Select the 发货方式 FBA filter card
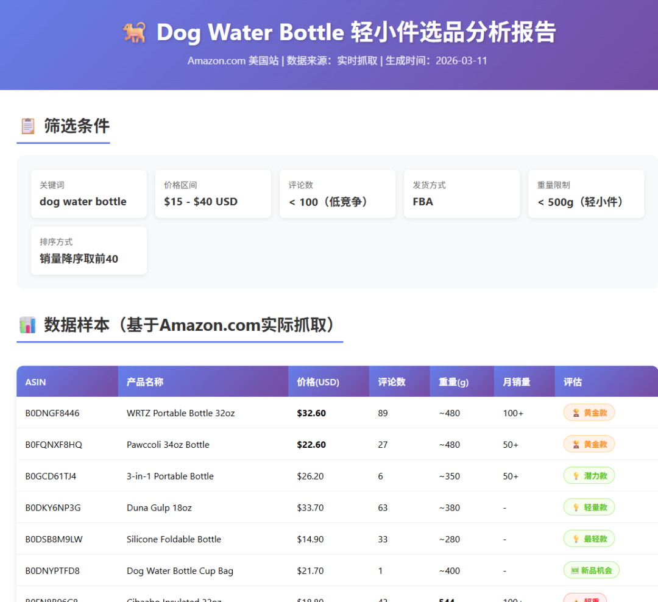 tap(462, 194)
